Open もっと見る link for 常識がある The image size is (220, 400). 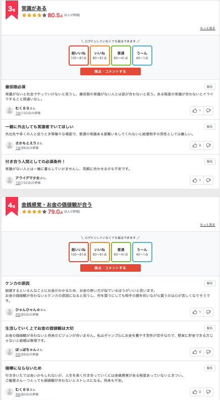207,28
